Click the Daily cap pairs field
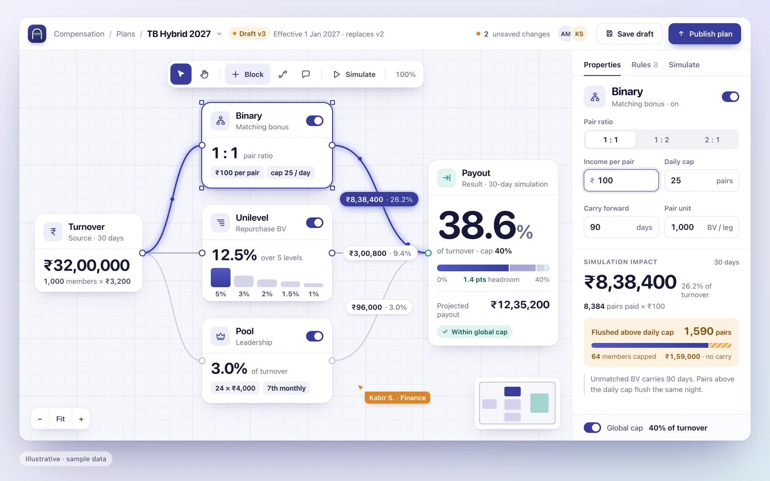 (x=702, y=180)
